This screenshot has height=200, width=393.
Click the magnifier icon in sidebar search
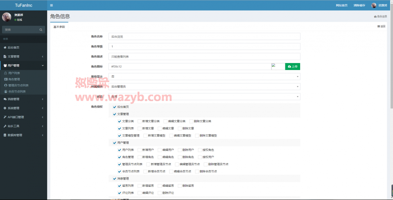[41, 29]
